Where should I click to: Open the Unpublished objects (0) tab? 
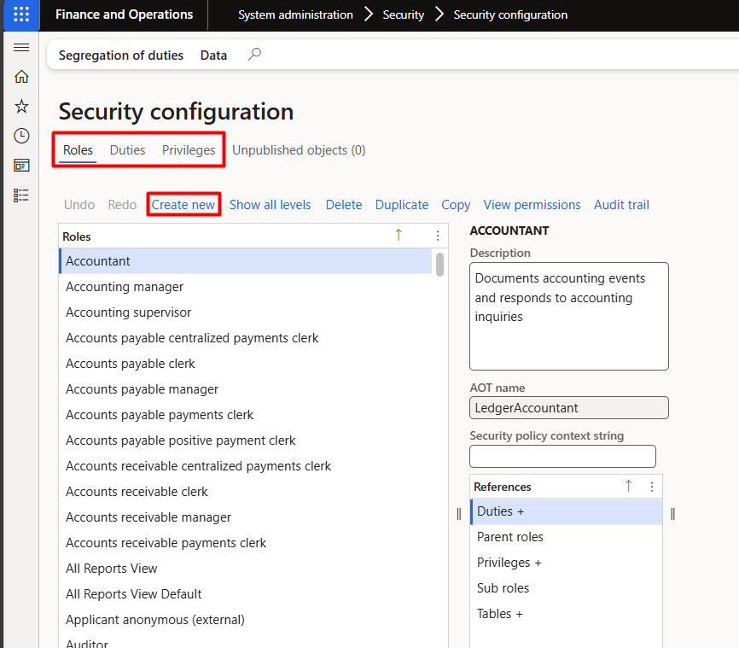[x=299, y=150]
